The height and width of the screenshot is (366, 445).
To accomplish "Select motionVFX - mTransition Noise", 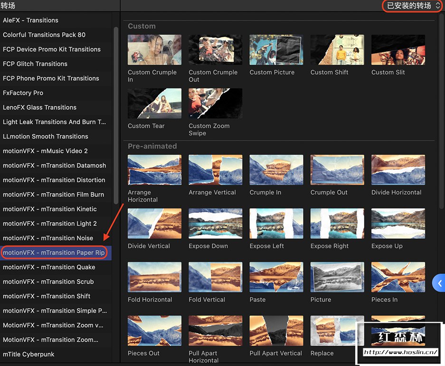I will (x=56, y=238).
